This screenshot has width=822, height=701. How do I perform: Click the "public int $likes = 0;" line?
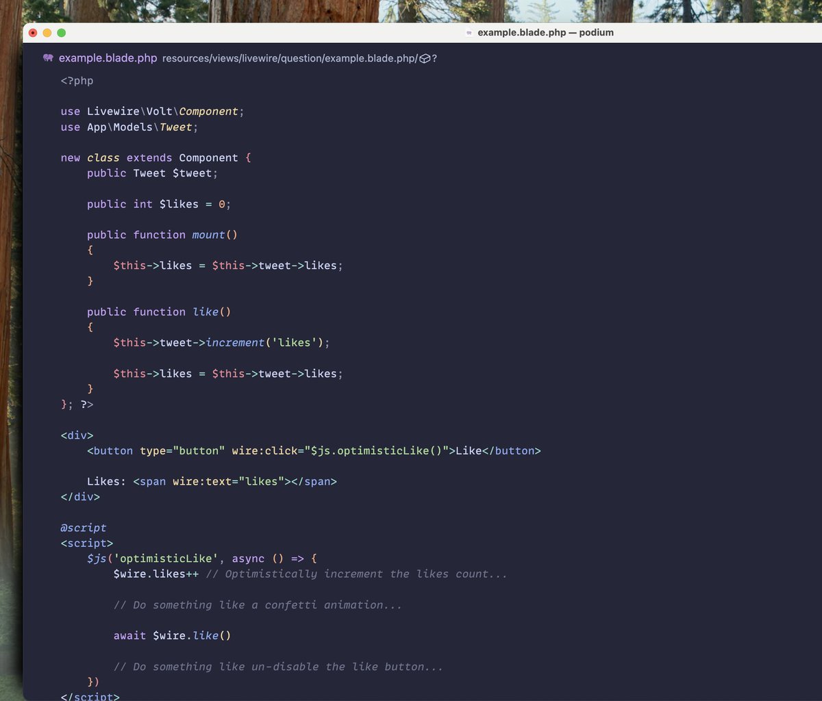(159, 204)
